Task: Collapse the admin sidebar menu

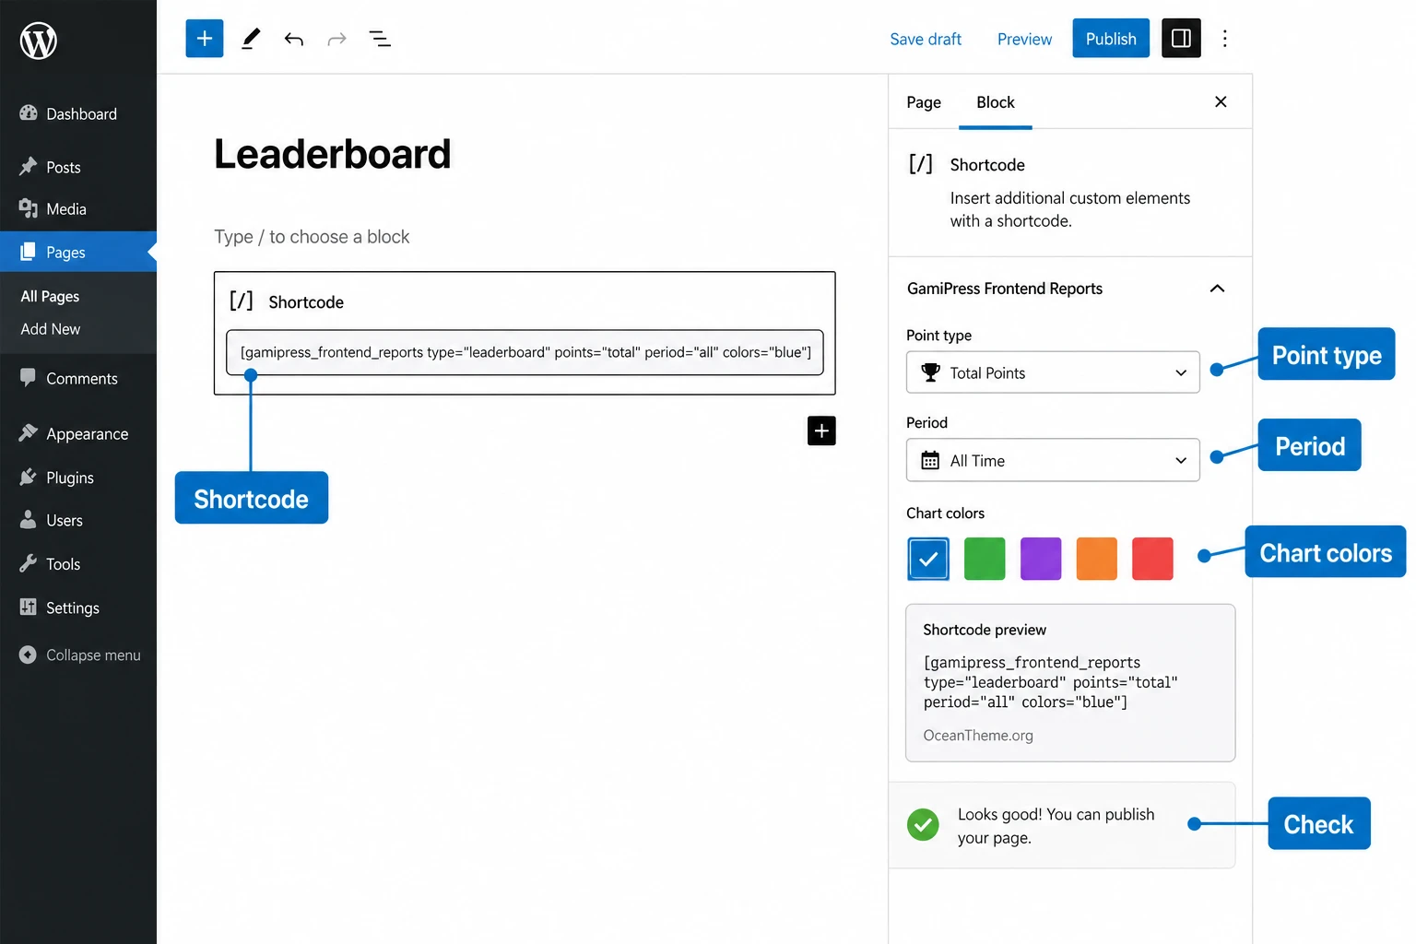Action: coord(79,655)
